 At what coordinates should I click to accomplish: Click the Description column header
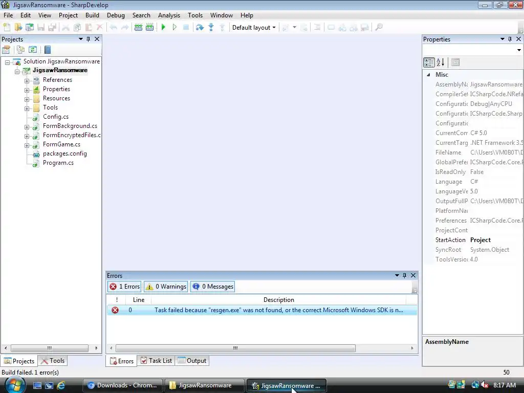[278, 300]
